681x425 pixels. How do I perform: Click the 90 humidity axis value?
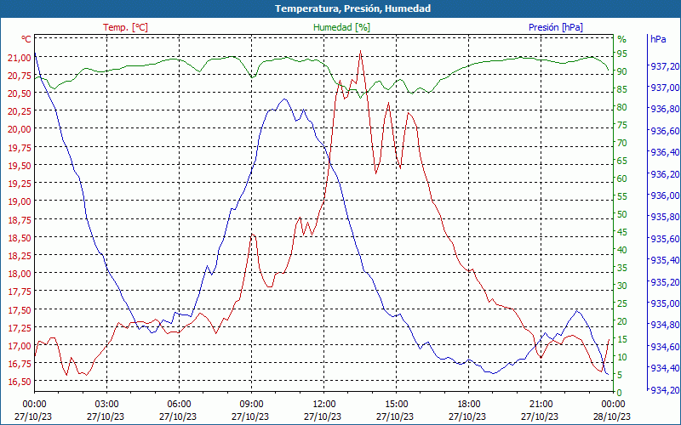click(x=622, y=71)
